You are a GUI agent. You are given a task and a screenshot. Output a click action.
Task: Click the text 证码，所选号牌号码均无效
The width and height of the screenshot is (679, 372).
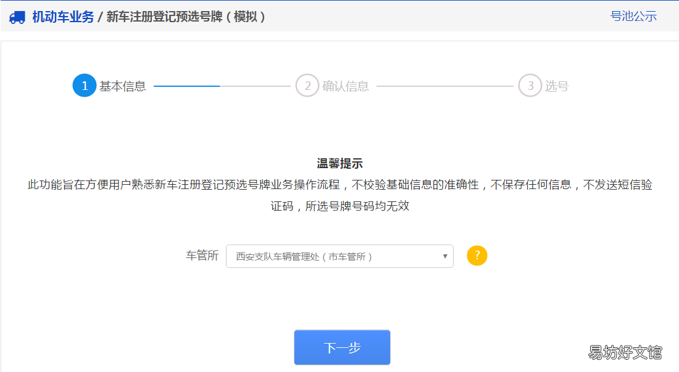[340, 206]
